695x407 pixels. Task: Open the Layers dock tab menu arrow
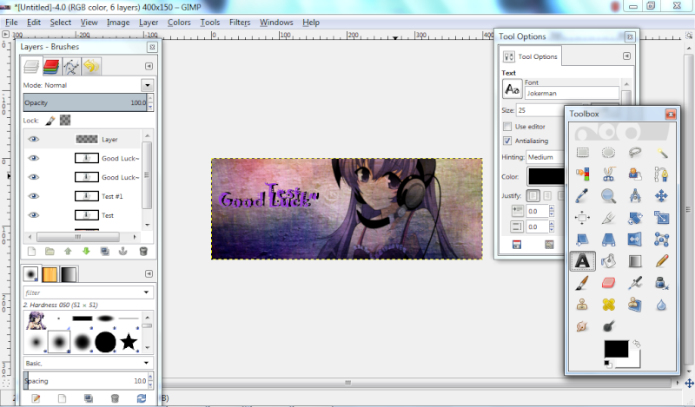[149, 66]
